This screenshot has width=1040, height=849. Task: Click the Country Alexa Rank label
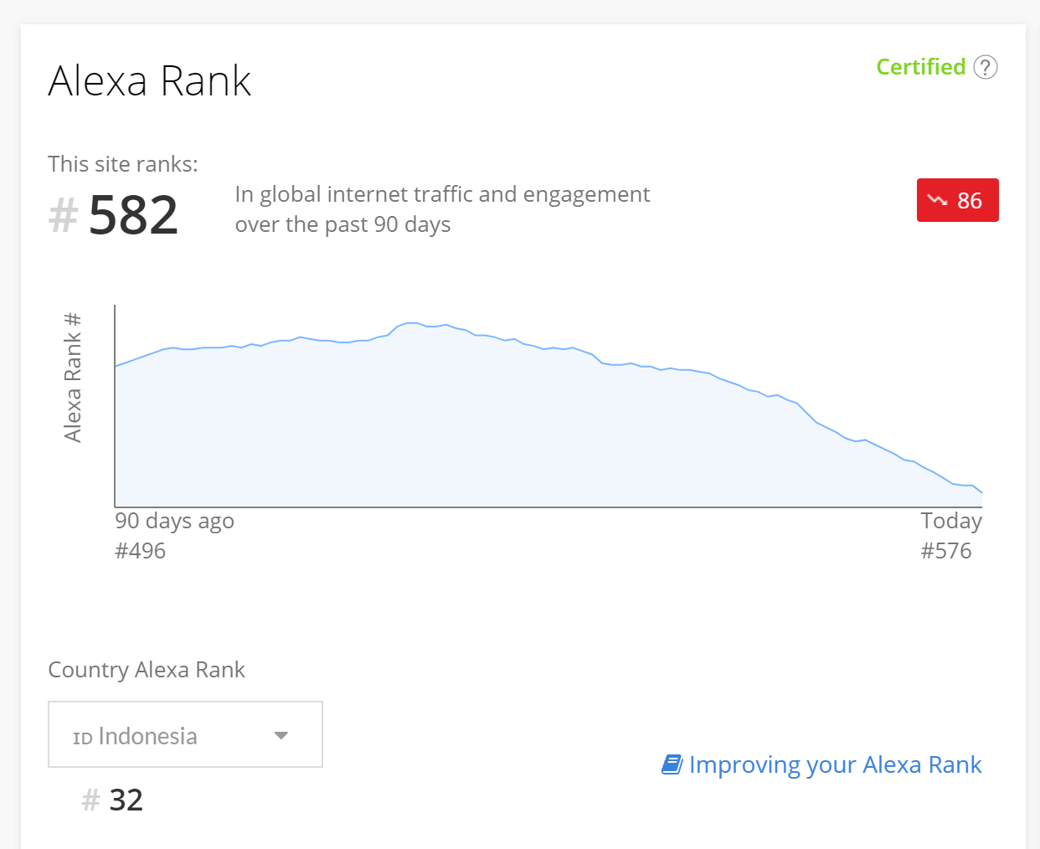147,670
